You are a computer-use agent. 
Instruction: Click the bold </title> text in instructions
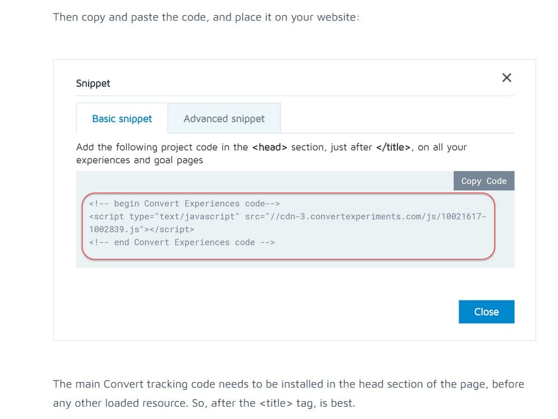point(393,147)
